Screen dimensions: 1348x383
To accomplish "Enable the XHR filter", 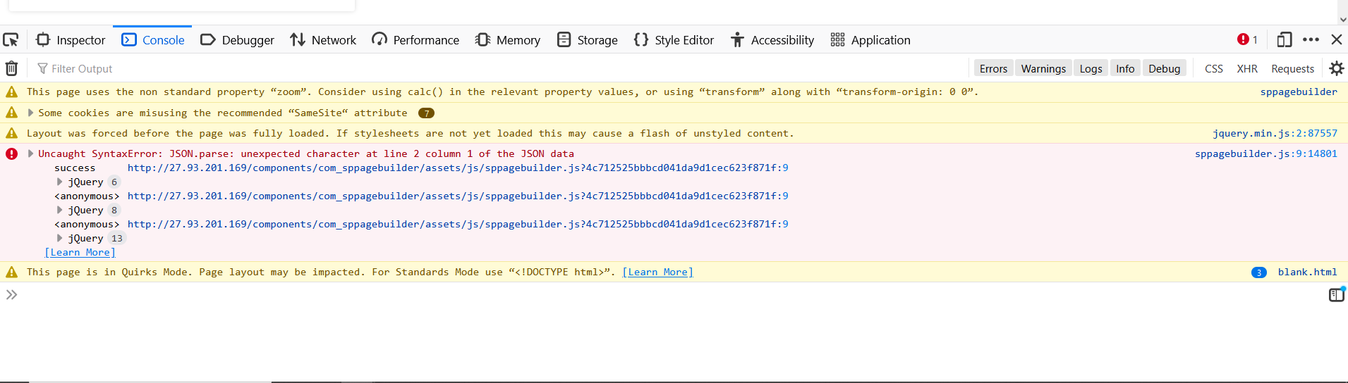I will 1246,68.
